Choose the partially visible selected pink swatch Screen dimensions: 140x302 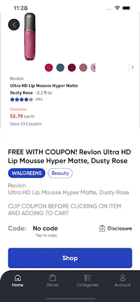pos(93,67)
